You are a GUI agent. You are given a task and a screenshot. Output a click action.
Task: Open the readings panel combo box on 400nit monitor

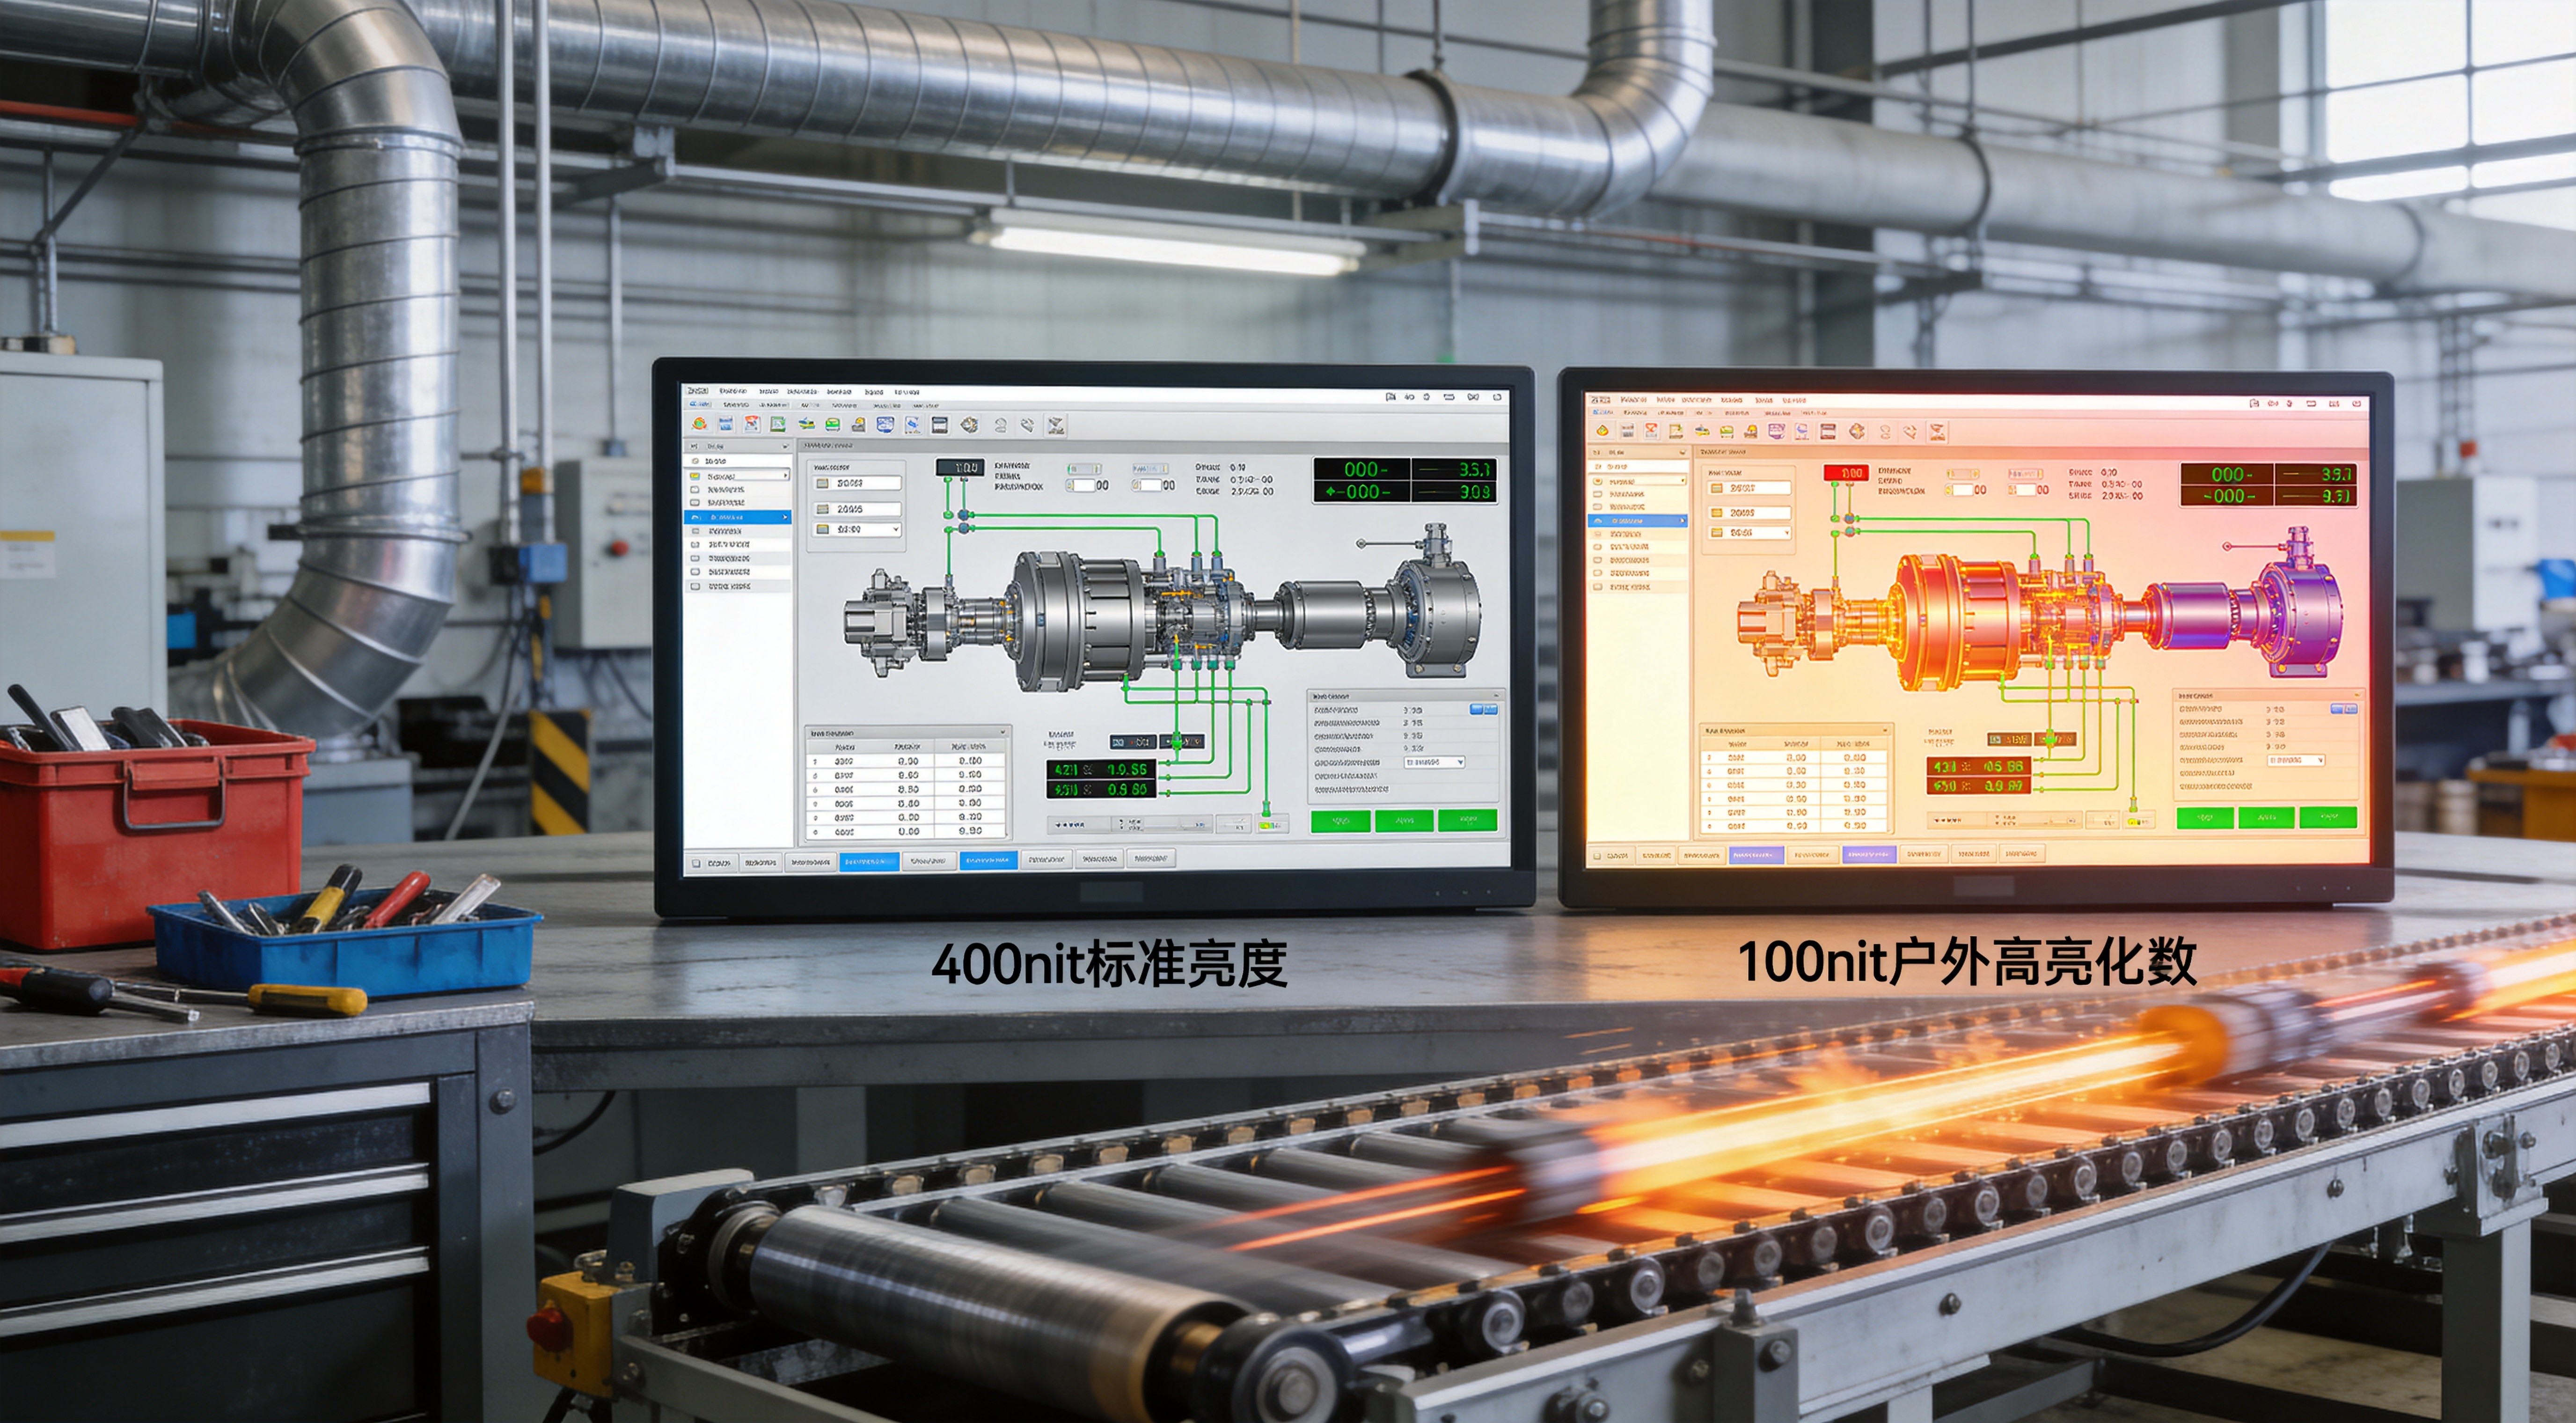point(1435,762)
